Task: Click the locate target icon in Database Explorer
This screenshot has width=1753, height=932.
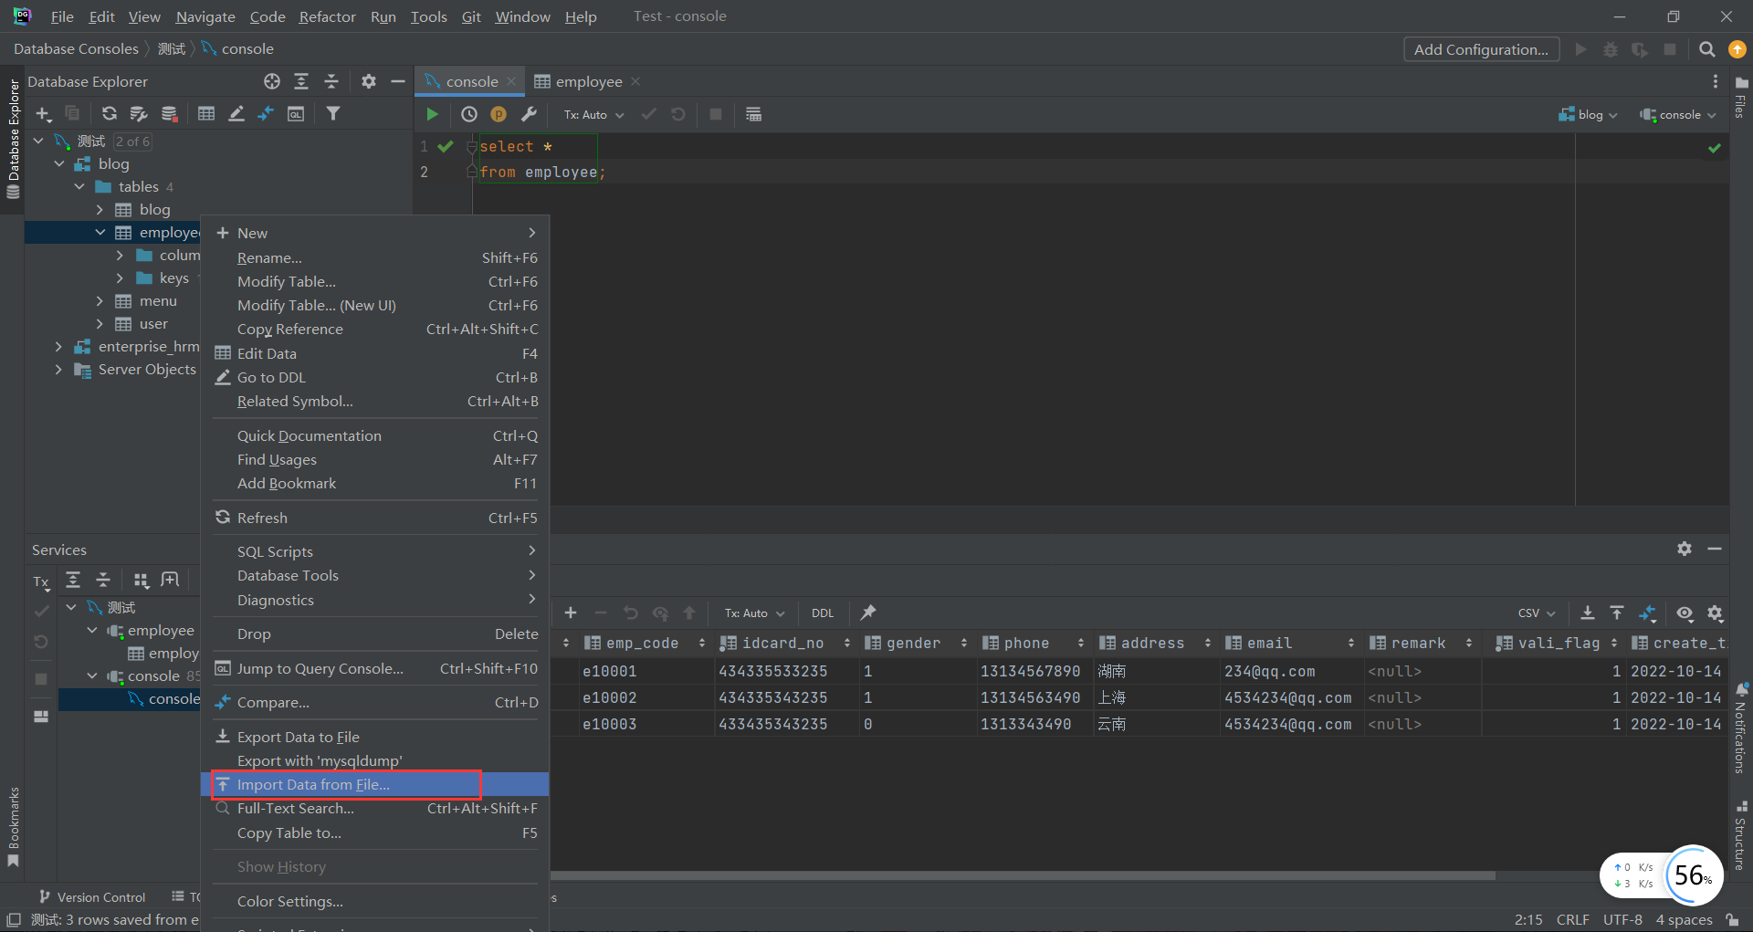Action: (272, 81)
